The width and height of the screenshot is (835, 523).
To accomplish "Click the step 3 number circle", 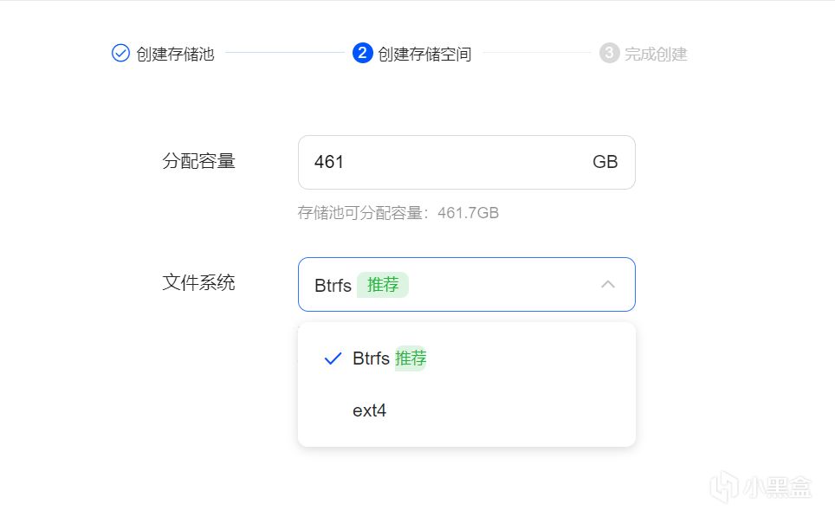I will 609,54.
